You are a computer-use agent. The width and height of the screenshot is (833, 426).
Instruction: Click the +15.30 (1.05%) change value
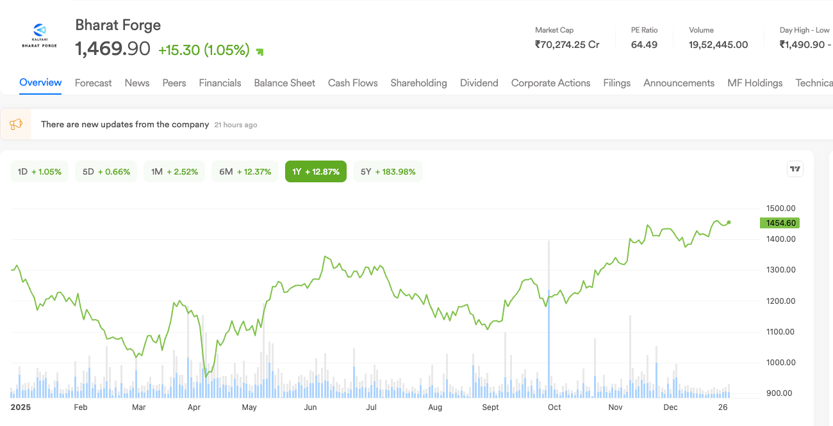(204, 50)
